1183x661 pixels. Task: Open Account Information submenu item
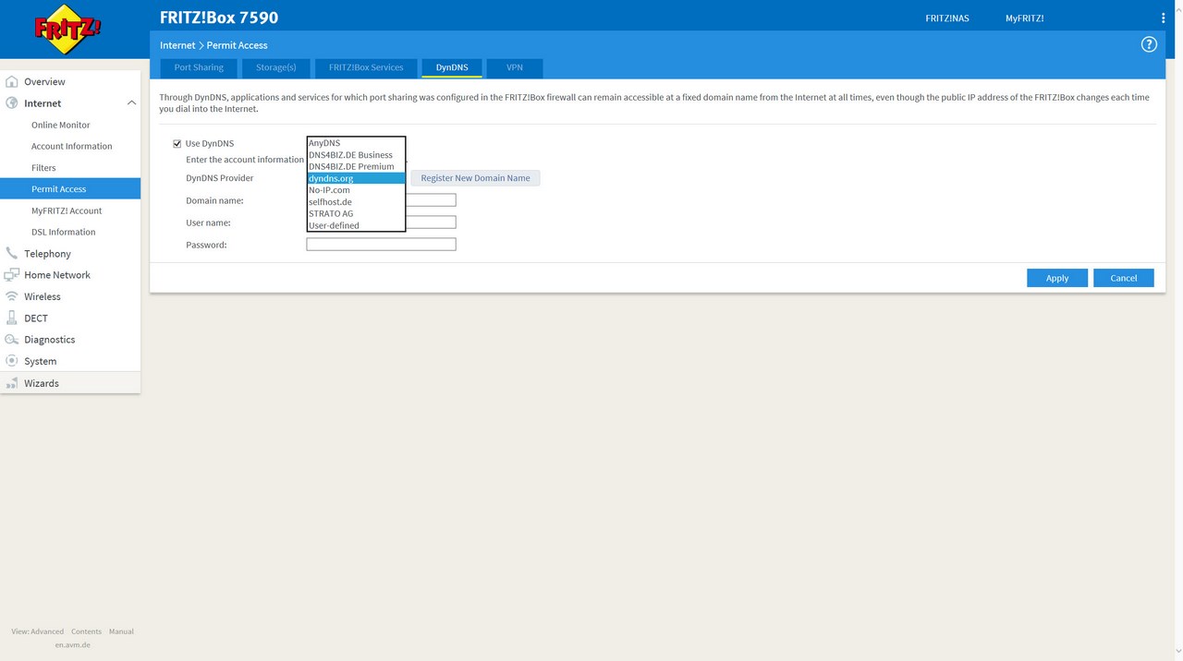(70, 146)
